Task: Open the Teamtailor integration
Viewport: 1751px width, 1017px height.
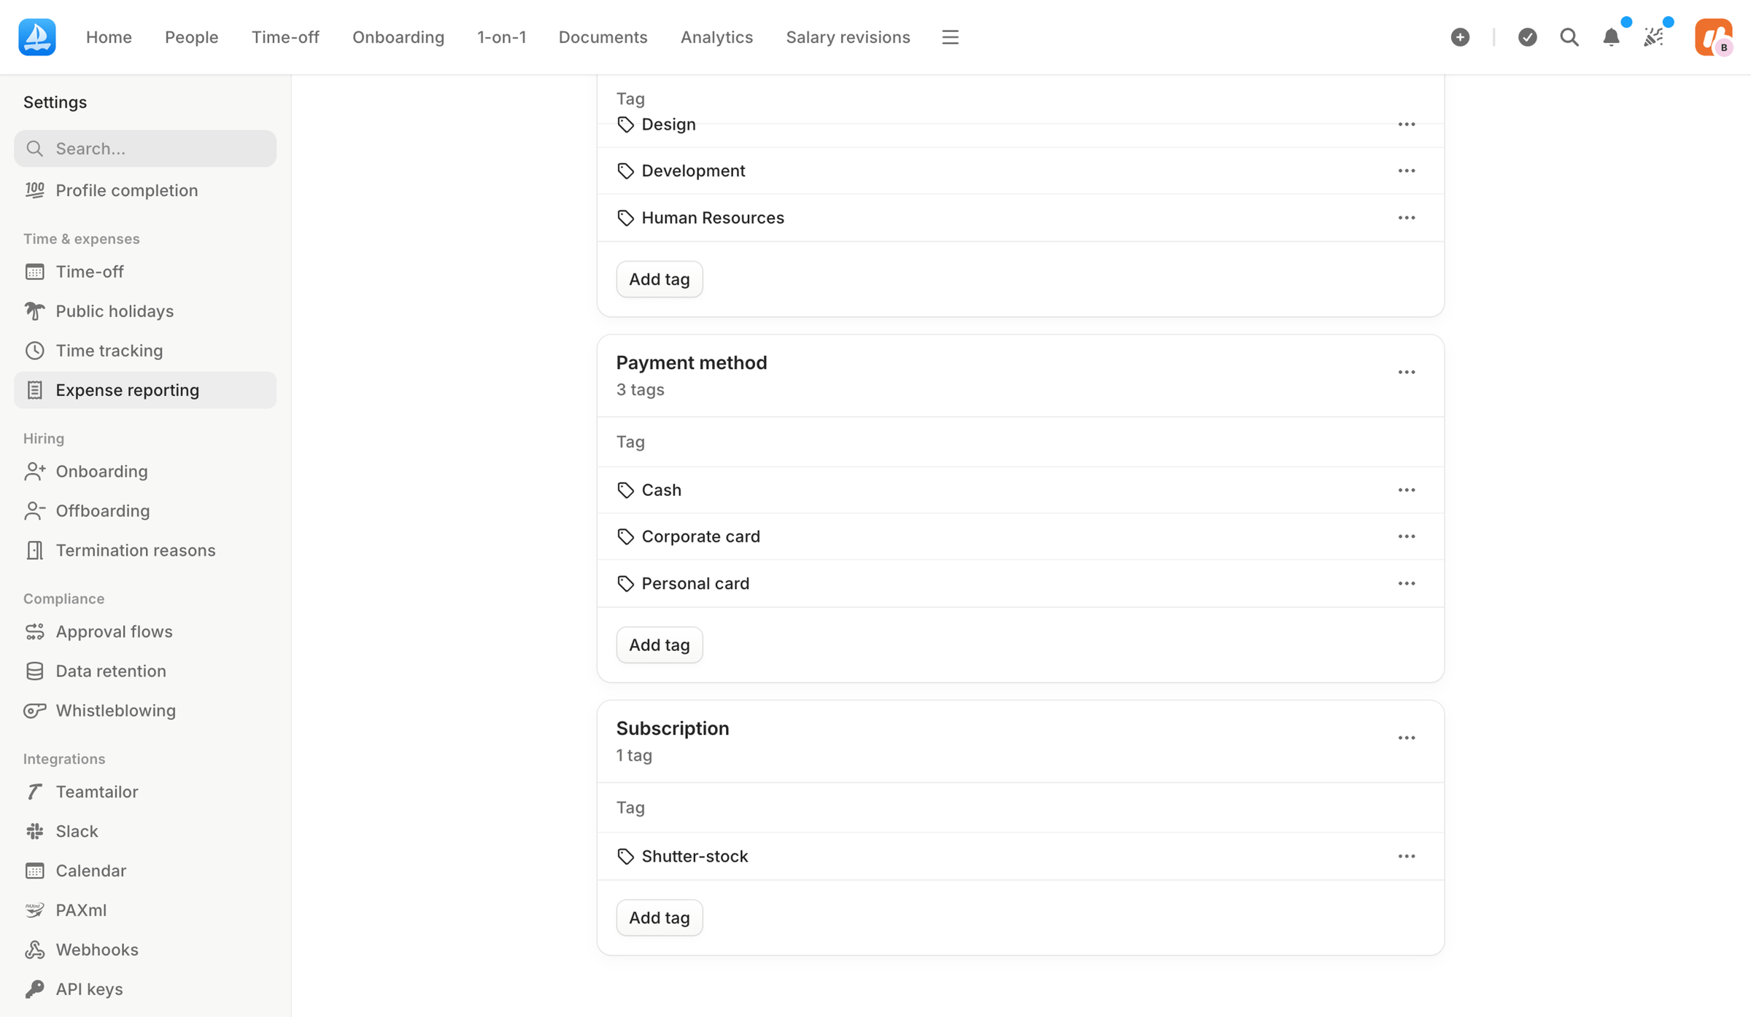Action: (145, 792)
